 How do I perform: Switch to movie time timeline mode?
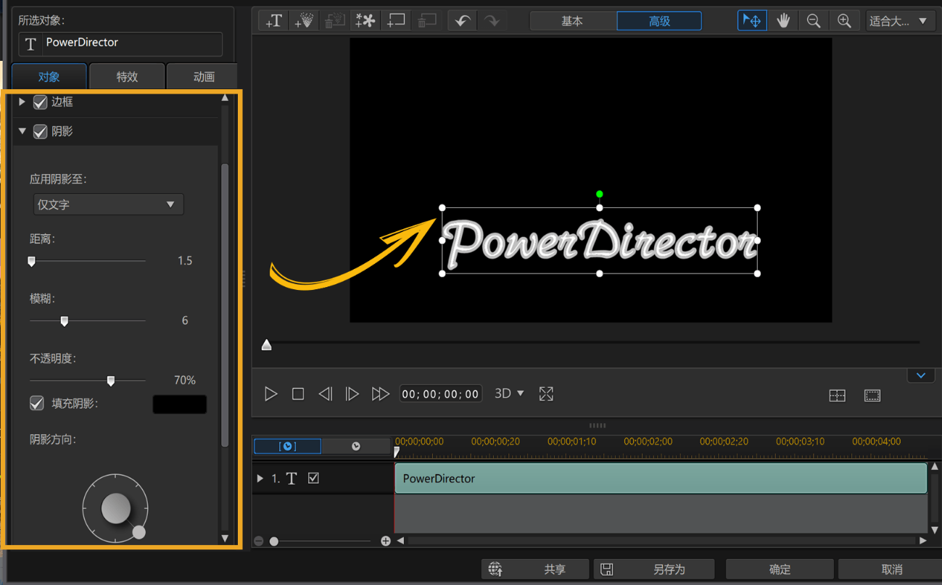[356, 446]
